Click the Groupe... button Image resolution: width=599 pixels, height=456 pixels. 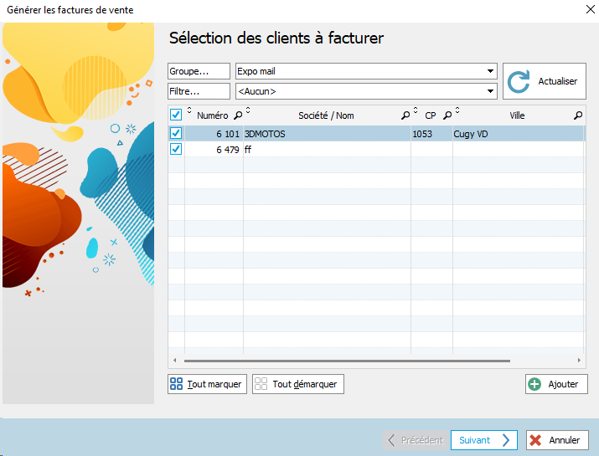(199, 71)
